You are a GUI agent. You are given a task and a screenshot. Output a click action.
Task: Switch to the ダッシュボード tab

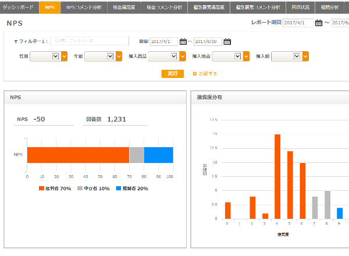(19, 8)
